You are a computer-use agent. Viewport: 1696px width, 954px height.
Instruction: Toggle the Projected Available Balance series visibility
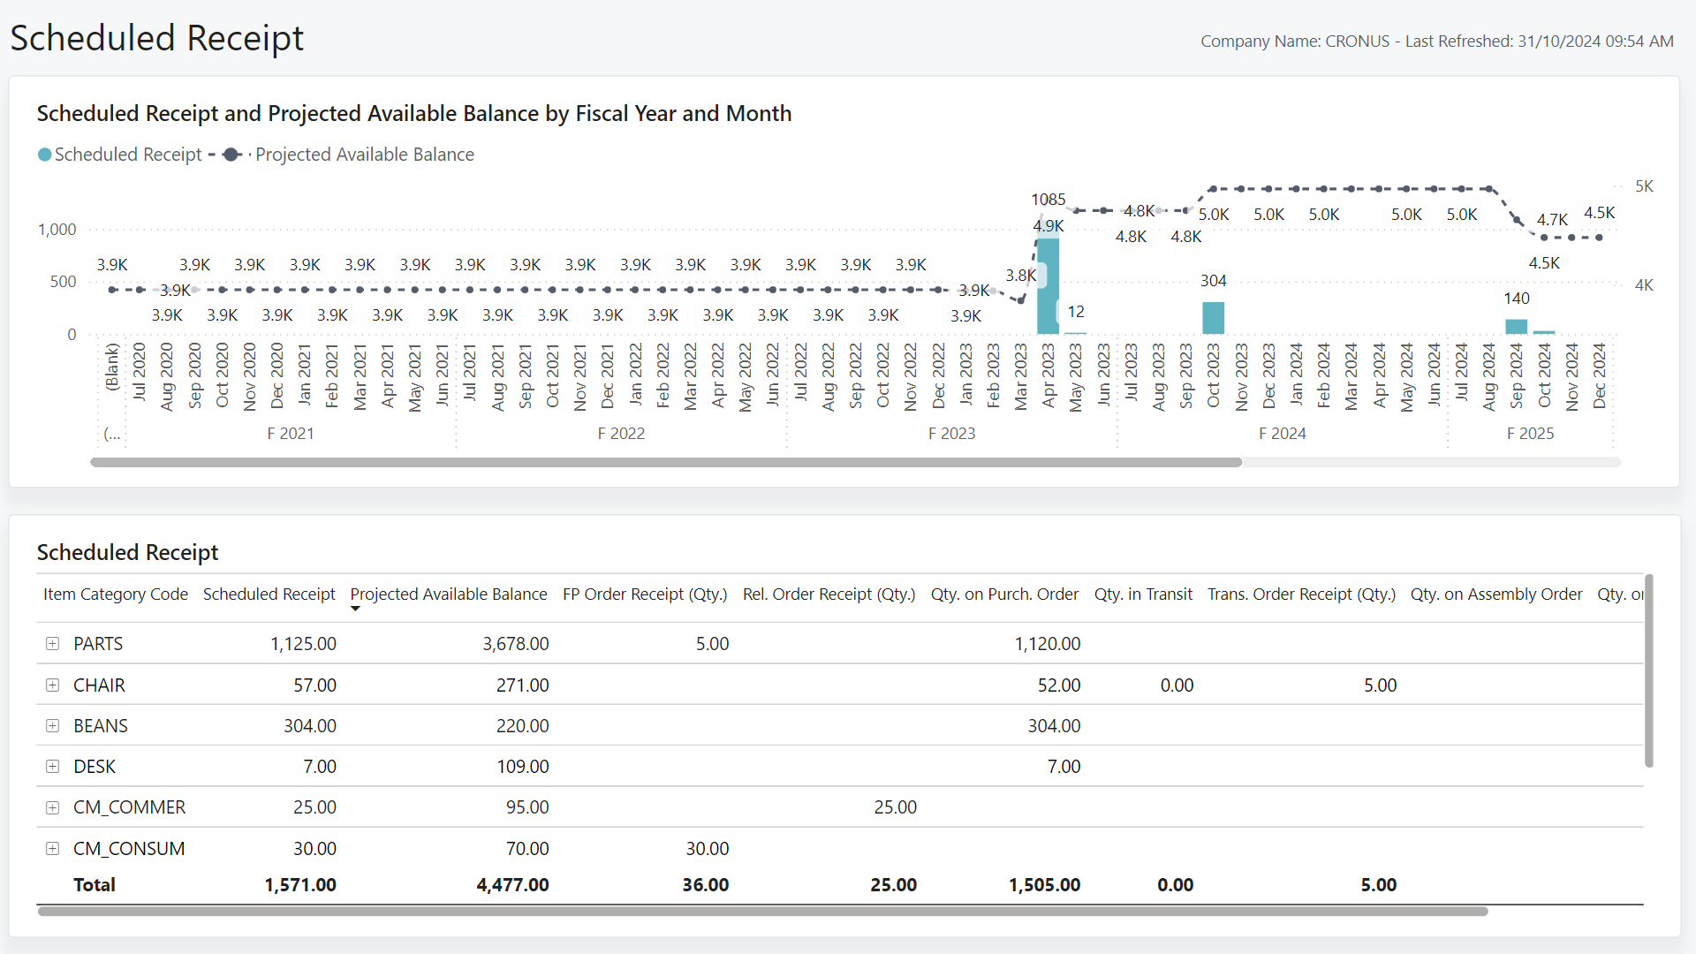364,154
